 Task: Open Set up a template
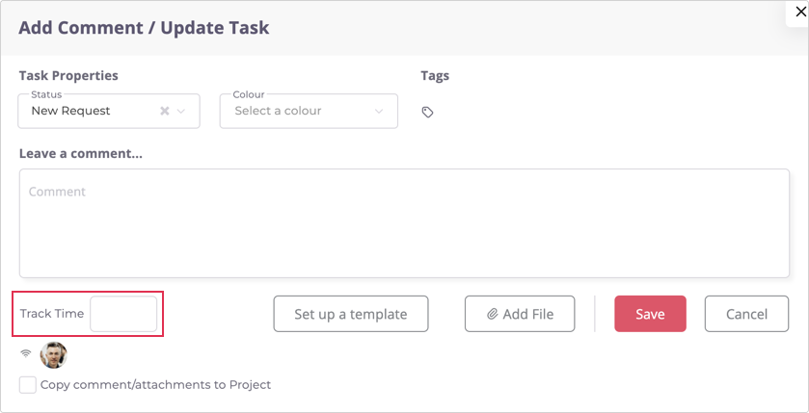click(351, 314)
